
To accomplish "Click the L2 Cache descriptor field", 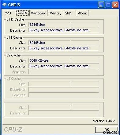I will pyautogui.click(x=64, y=66).
